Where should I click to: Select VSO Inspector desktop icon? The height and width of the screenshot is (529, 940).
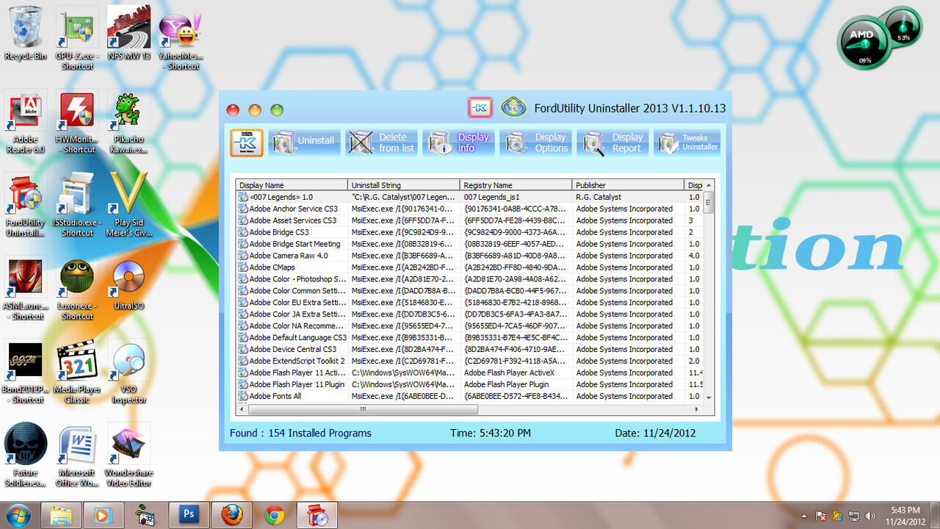pyautogui.click(x=129, y=373)
